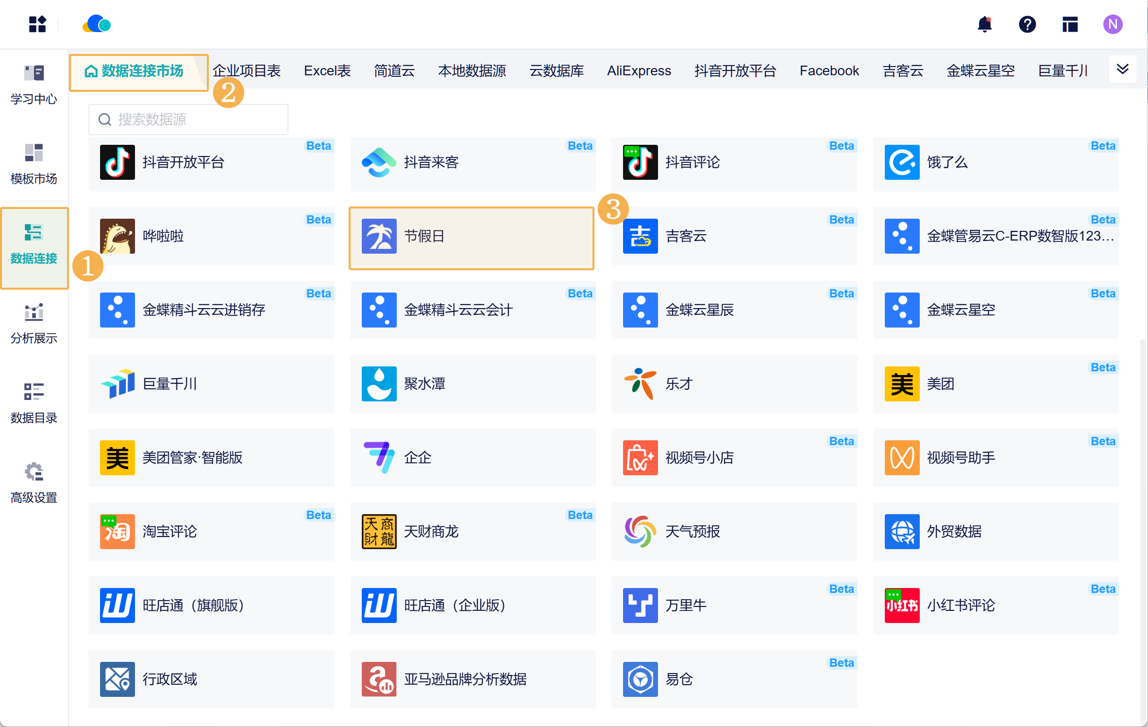Open the 云数据库 tab
The height and width of the screenshot is (727, 1148).
[557, 71]
